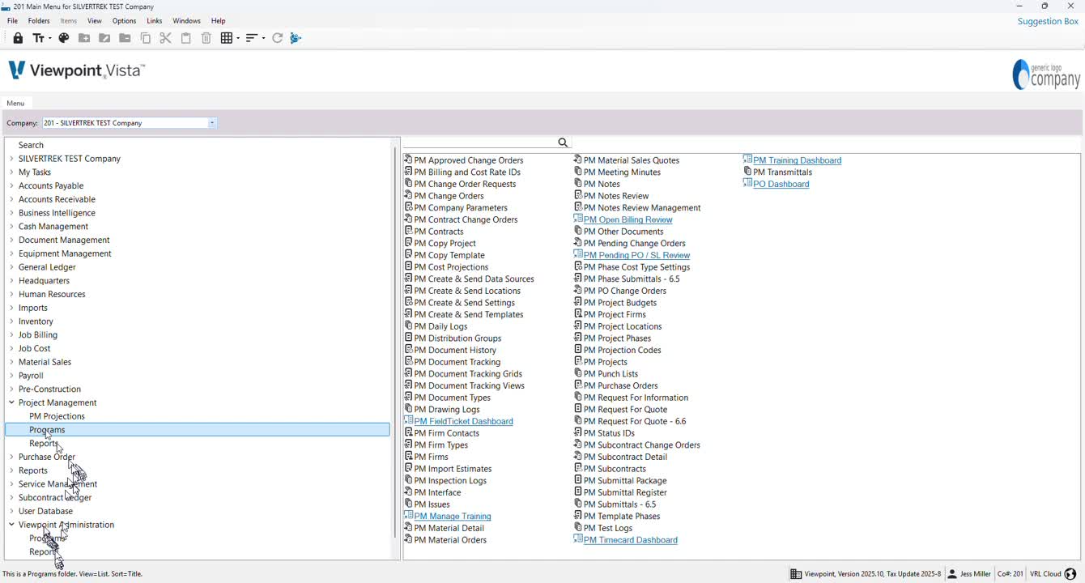Expand the Payroll tree node
This screenshot has height=583, width=1085.
tap(11, 375)
